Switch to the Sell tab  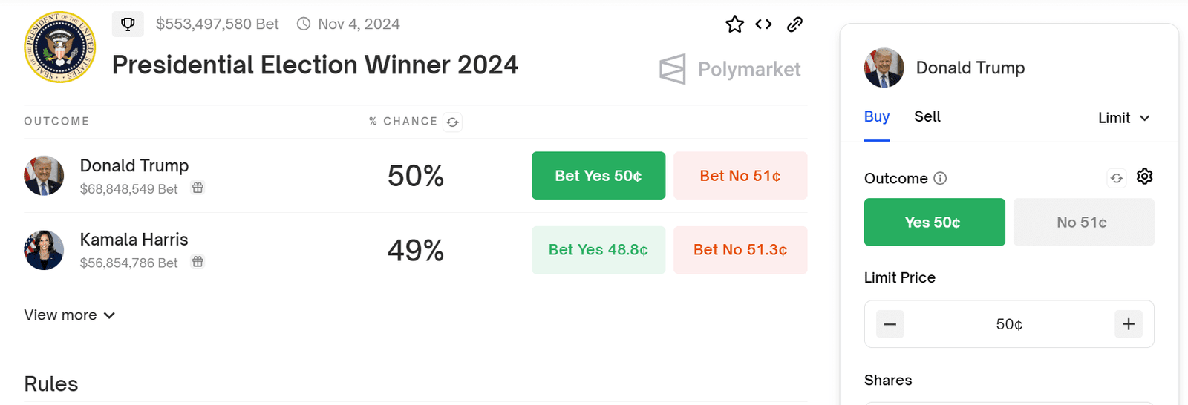pos(927,116)
